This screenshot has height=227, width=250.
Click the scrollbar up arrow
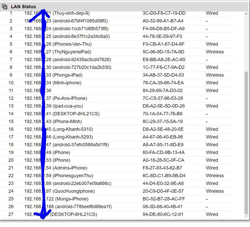pos(246,14)
